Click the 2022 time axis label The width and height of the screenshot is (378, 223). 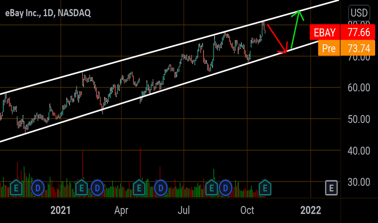(x=311, y=210)
